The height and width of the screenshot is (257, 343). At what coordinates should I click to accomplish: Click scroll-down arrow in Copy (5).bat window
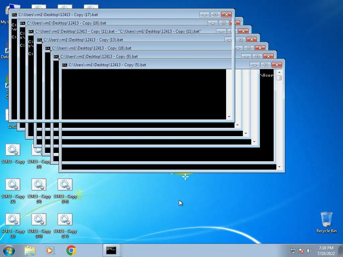click(279, 167)
